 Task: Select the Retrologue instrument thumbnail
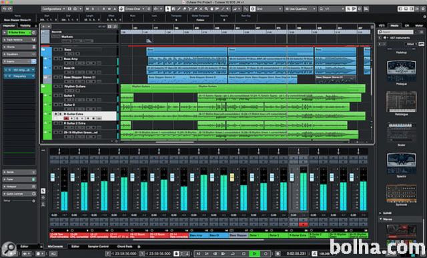pos(402,101)
